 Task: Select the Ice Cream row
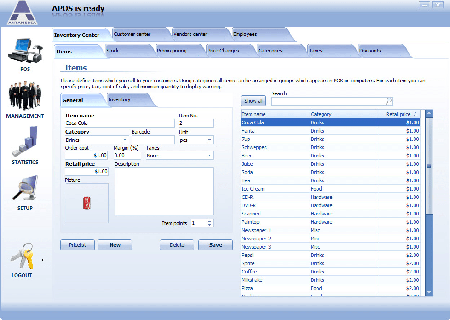point(330,189)
